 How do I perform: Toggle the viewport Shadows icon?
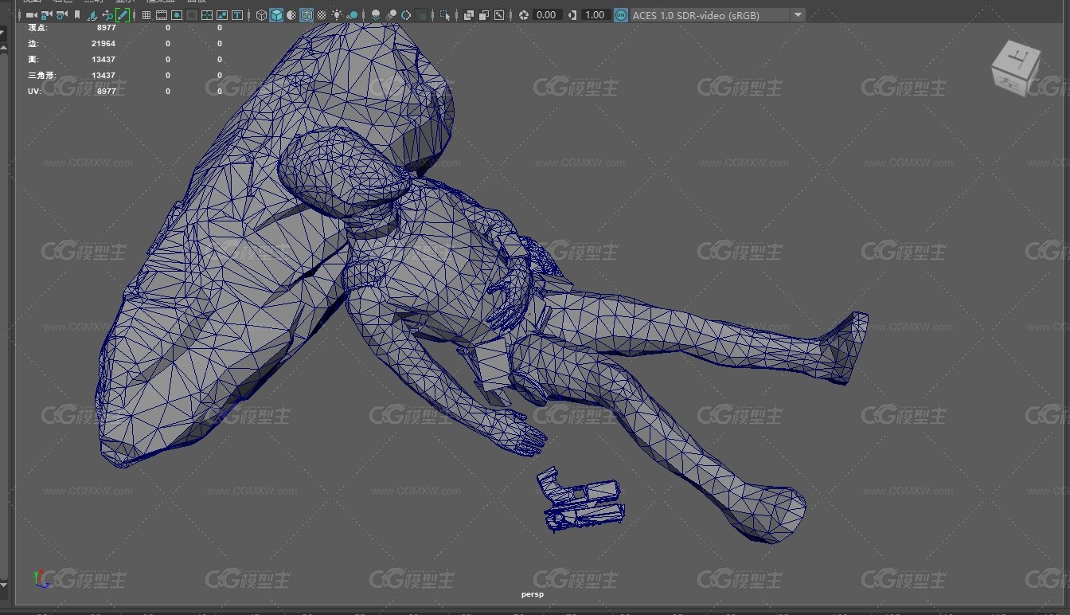pos(352,15)
